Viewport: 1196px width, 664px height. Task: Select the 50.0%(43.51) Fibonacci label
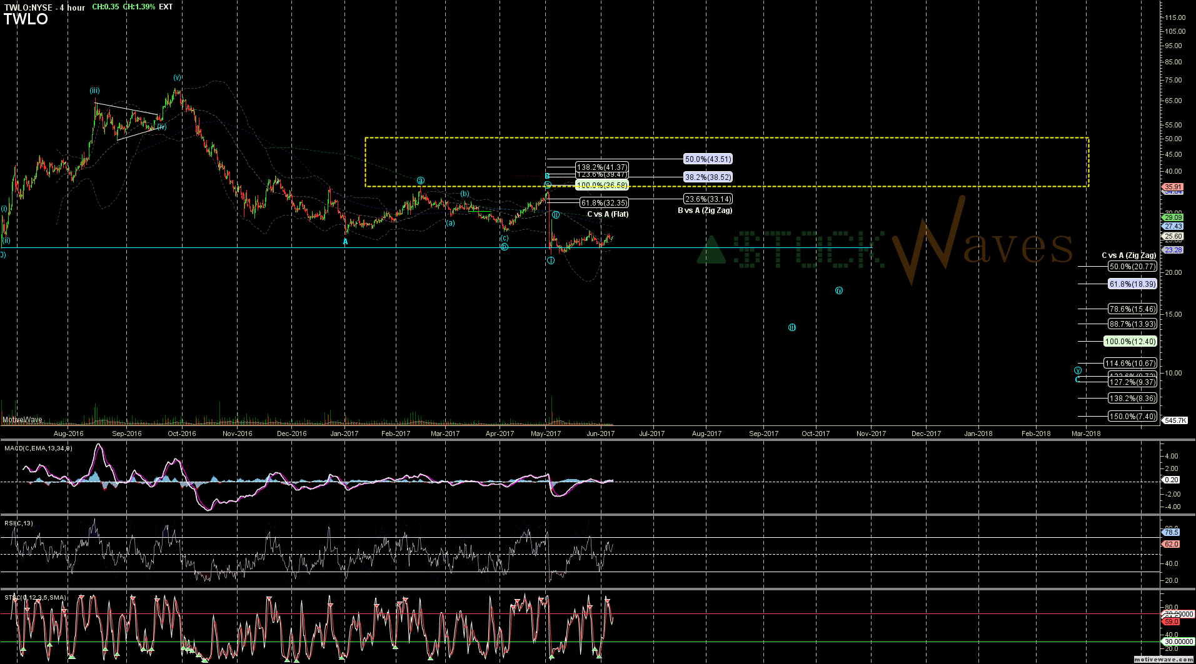point(708,159)
